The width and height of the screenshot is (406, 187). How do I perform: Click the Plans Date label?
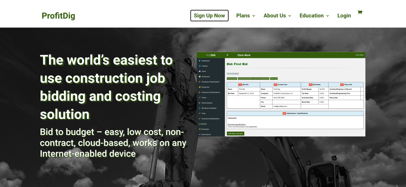[x=334, y=98]
